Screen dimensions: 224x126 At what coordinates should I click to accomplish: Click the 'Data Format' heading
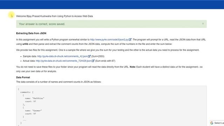tap(23, 77)
